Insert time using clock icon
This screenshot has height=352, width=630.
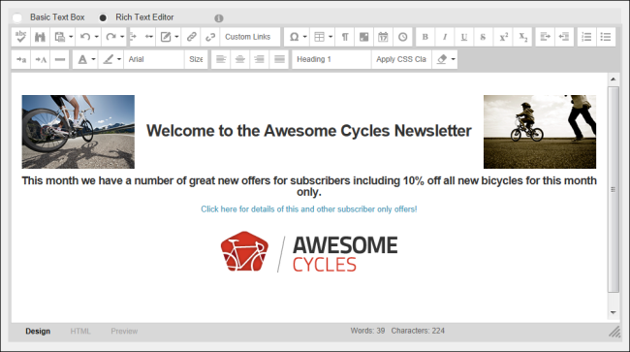[402, 37]
